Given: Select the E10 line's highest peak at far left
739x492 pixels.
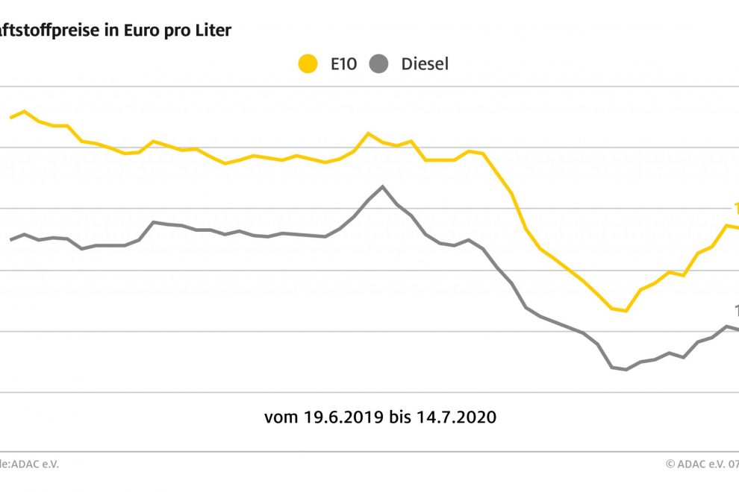Looking at the screenshot, I should pos(25,112).
